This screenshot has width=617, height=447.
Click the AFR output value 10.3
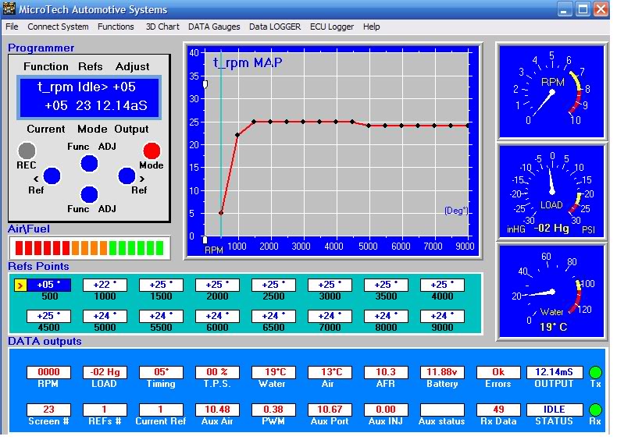click(x=386, y=372)
